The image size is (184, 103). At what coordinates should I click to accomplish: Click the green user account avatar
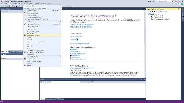click(182, 4)
